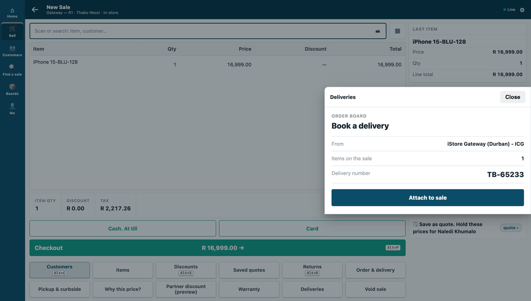Screen dimensions: 531x301
Task: Open Find a sale search
Action: pyautogui.click(x=12, y=70)
